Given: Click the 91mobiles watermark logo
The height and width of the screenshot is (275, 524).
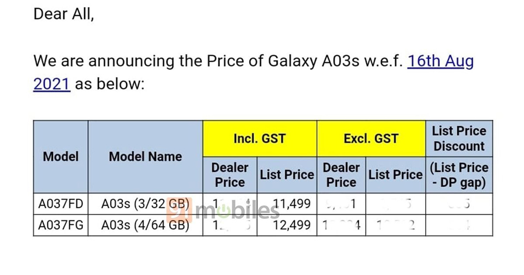Looking at the screenshot, I should coord(223,210).
